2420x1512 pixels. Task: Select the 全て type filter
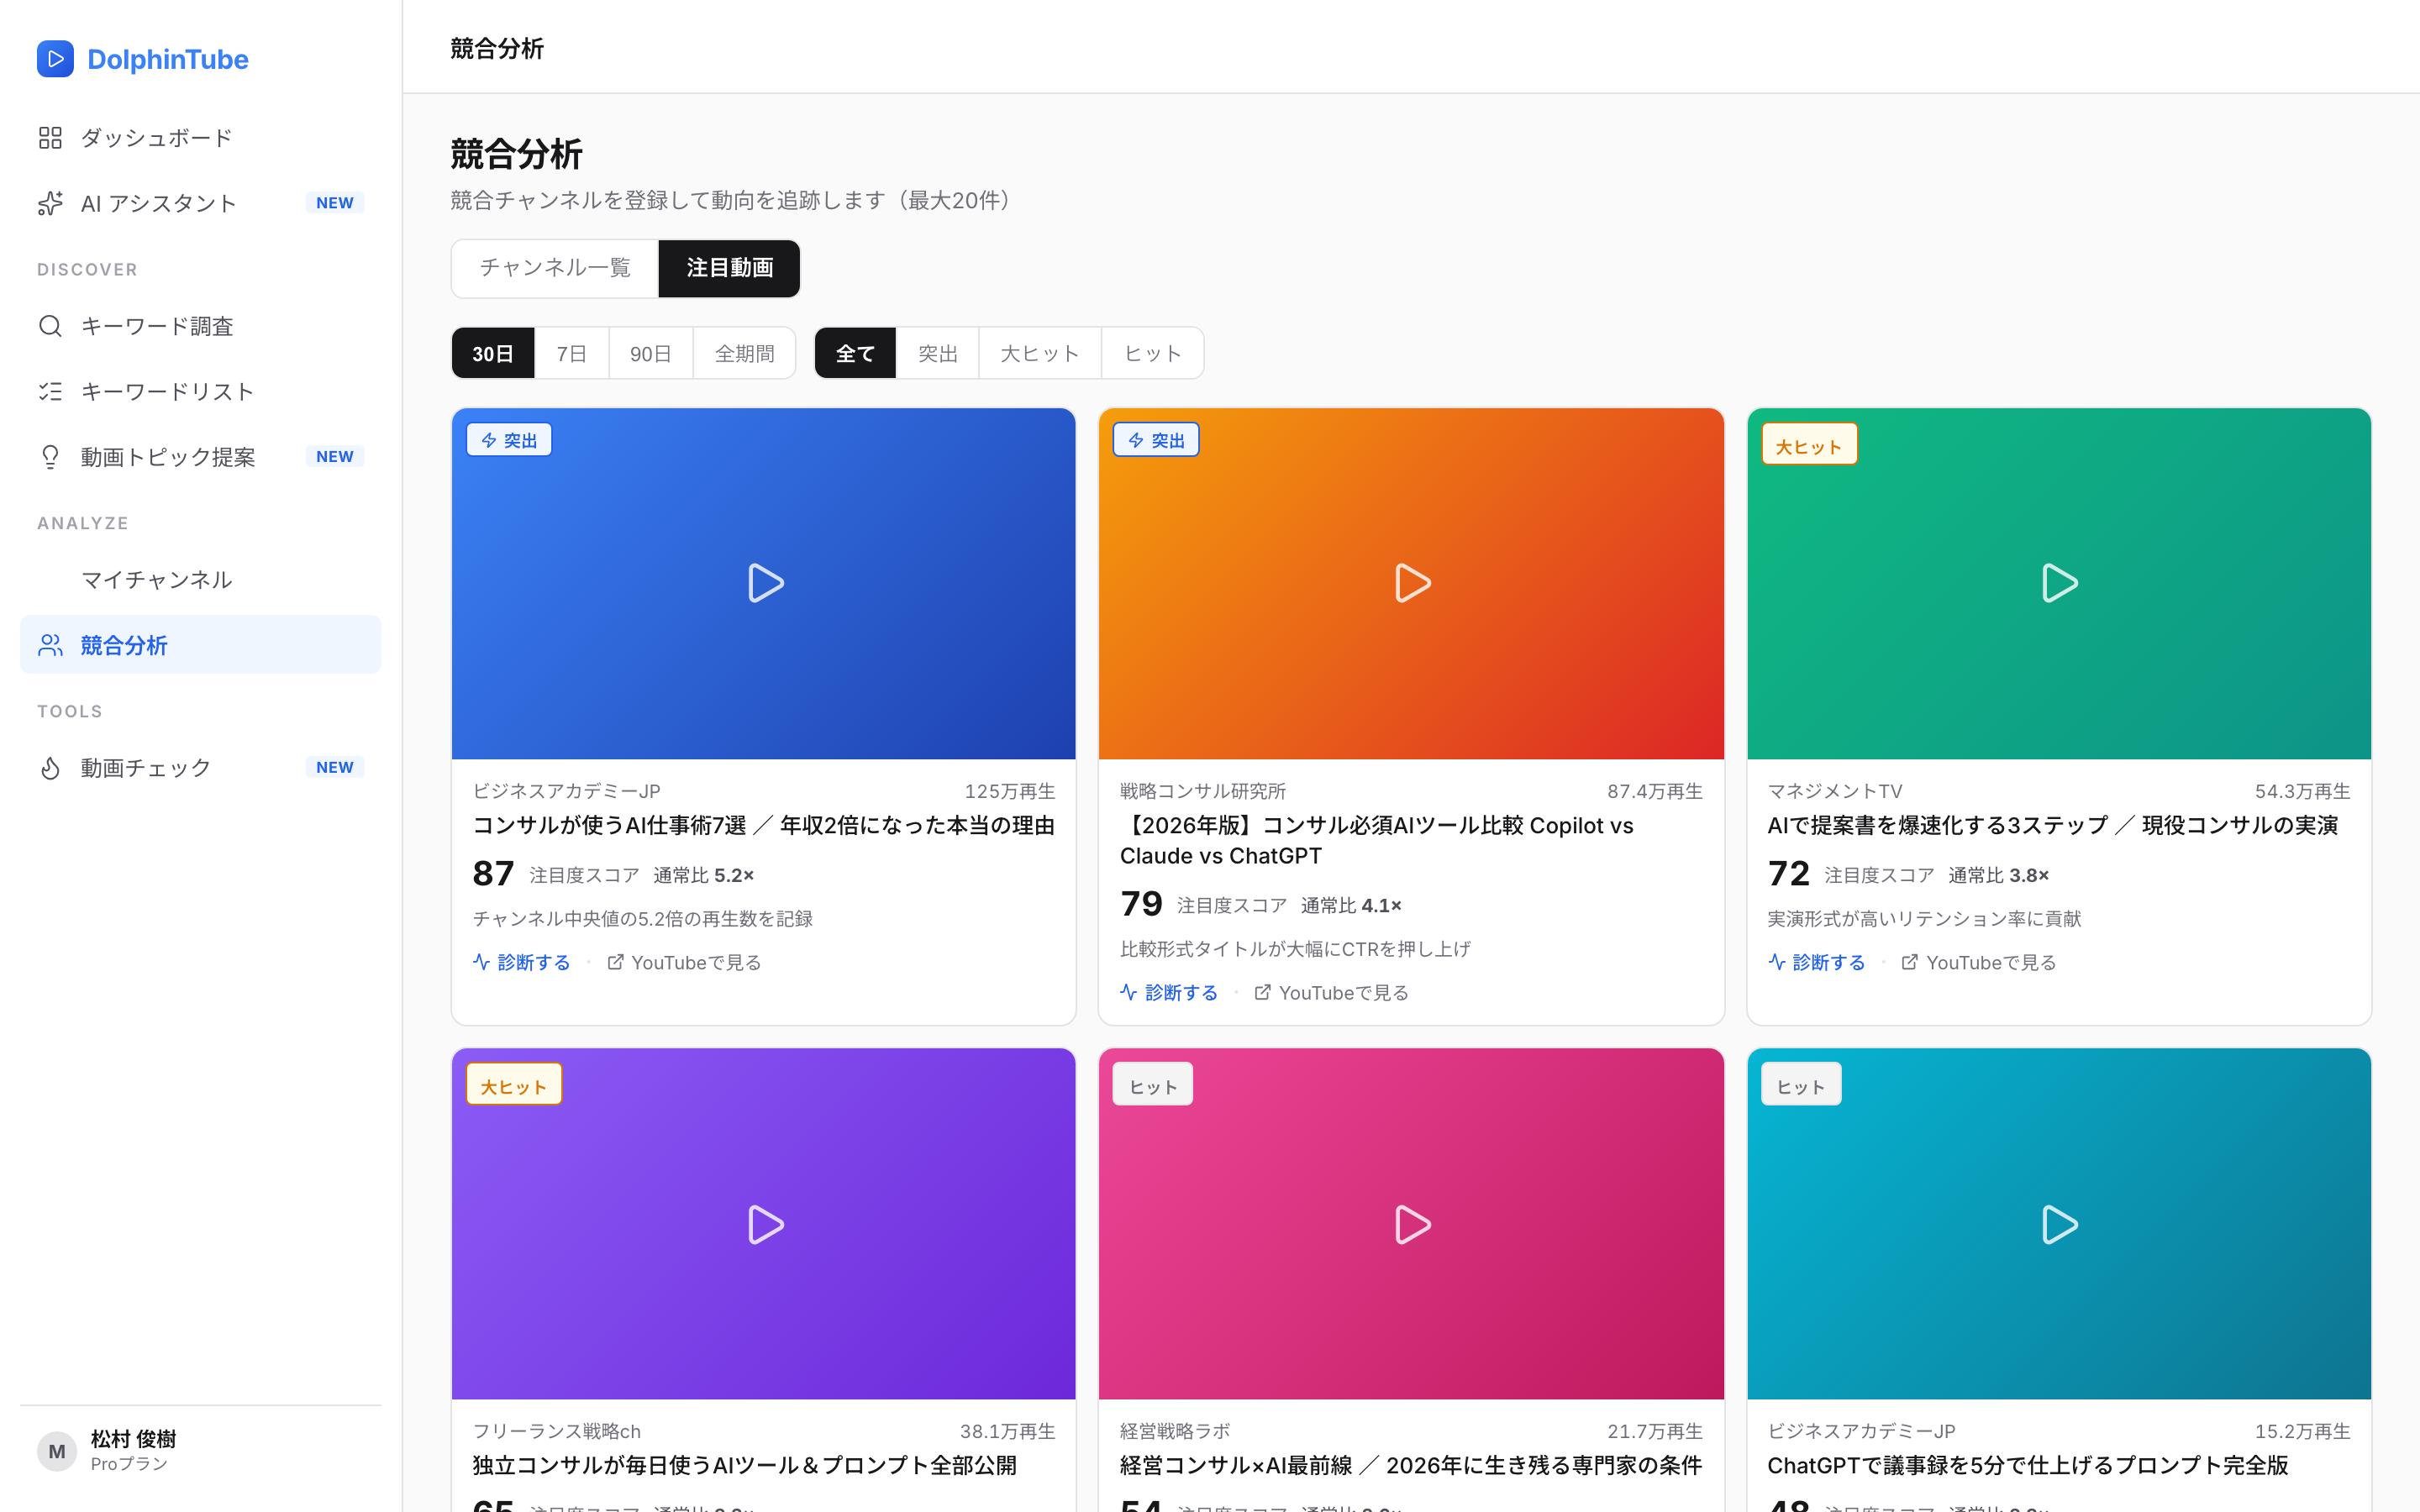pyautogui.click(x=855, y=353)
